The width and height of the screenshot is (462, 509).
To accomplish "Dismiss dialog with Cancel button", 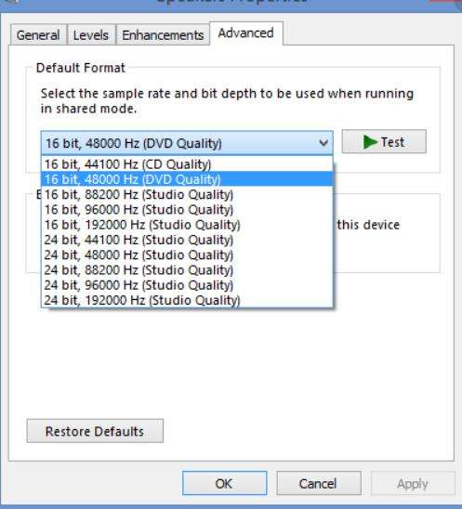I will point(319,483).
